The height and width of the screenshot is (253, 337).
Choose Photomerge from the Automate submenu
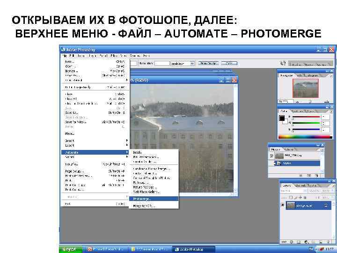tap(154, 199)
